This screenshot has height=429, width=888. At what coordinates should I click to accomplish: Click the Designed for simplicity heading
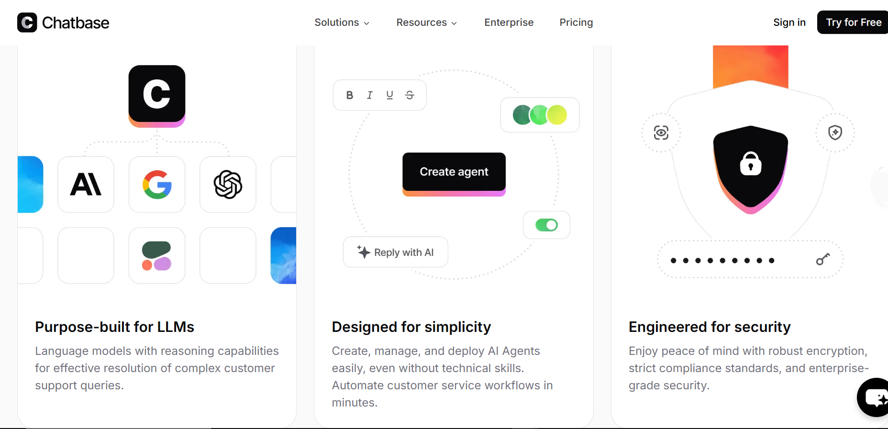tap(411, 327)
